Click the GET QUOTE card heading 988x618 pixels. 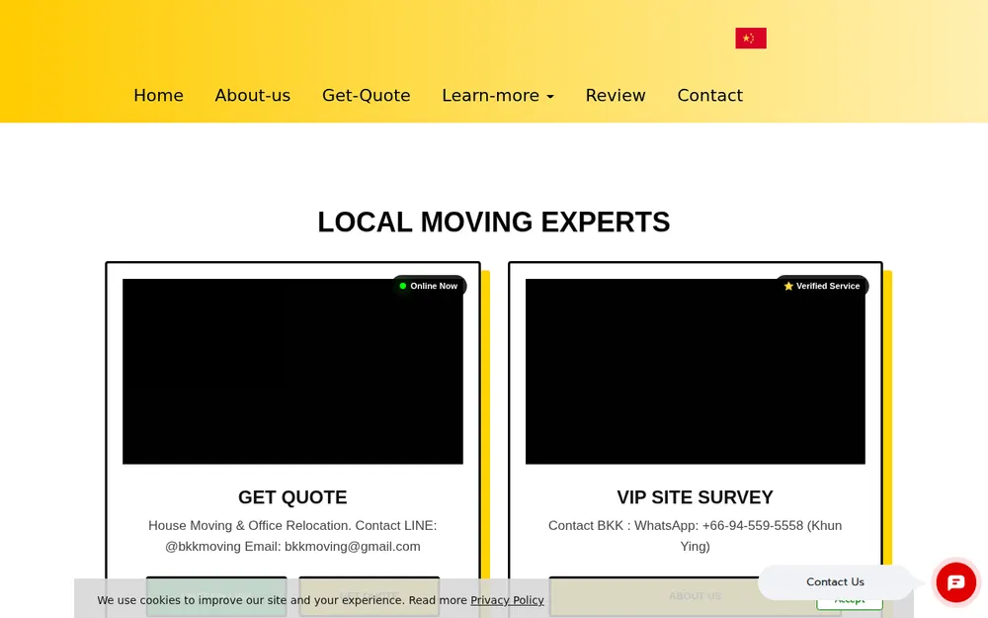[x=292, y=497]
